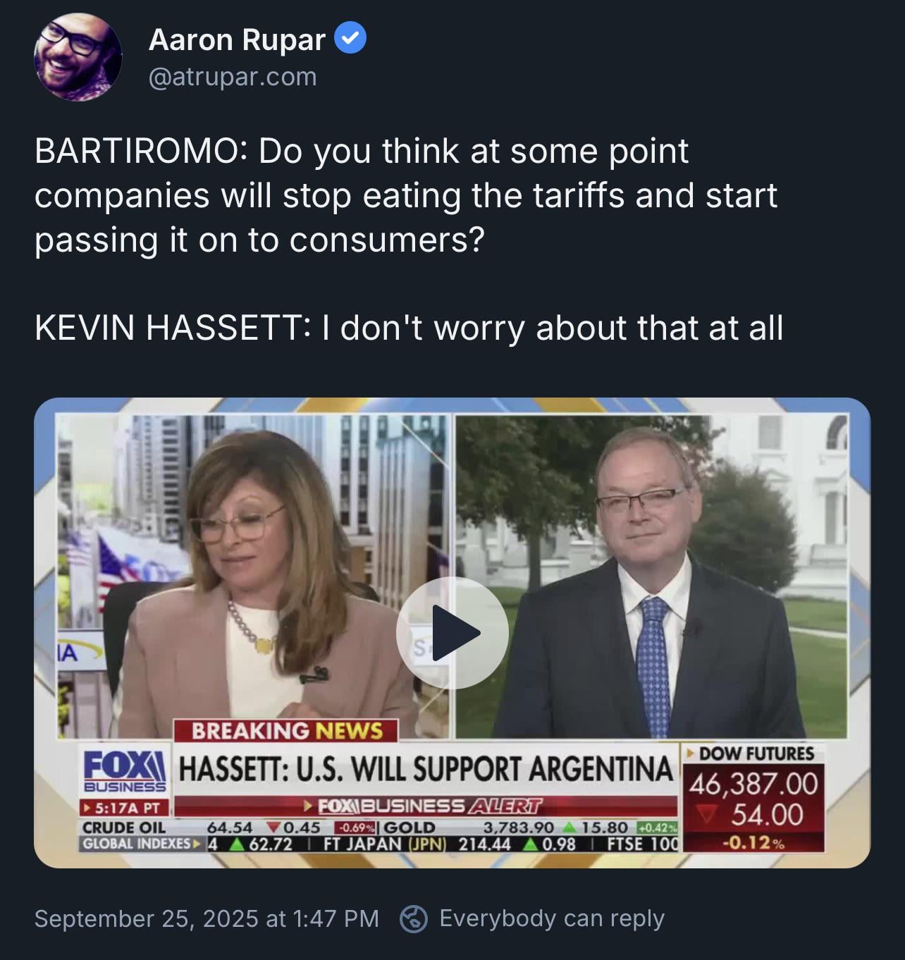Screen dimensions: 905x960
Task: Click the blue verified checkmark badge
Action: click(350, 39)
